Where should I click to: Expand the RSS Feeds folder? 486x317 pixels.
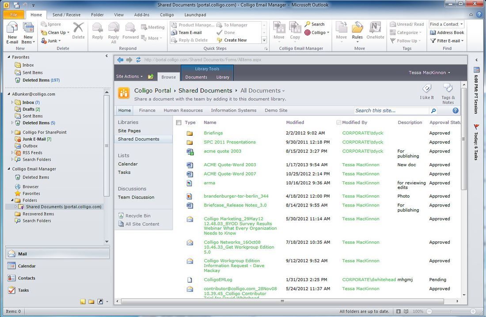coord(12,152)
